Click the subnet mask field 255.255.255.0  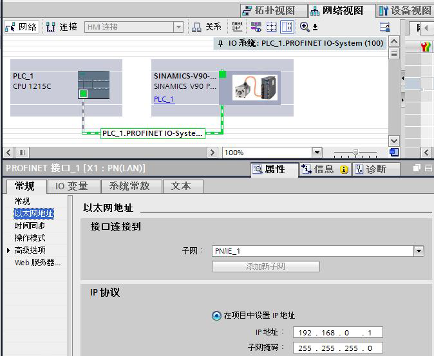click(x=337, y=348)
